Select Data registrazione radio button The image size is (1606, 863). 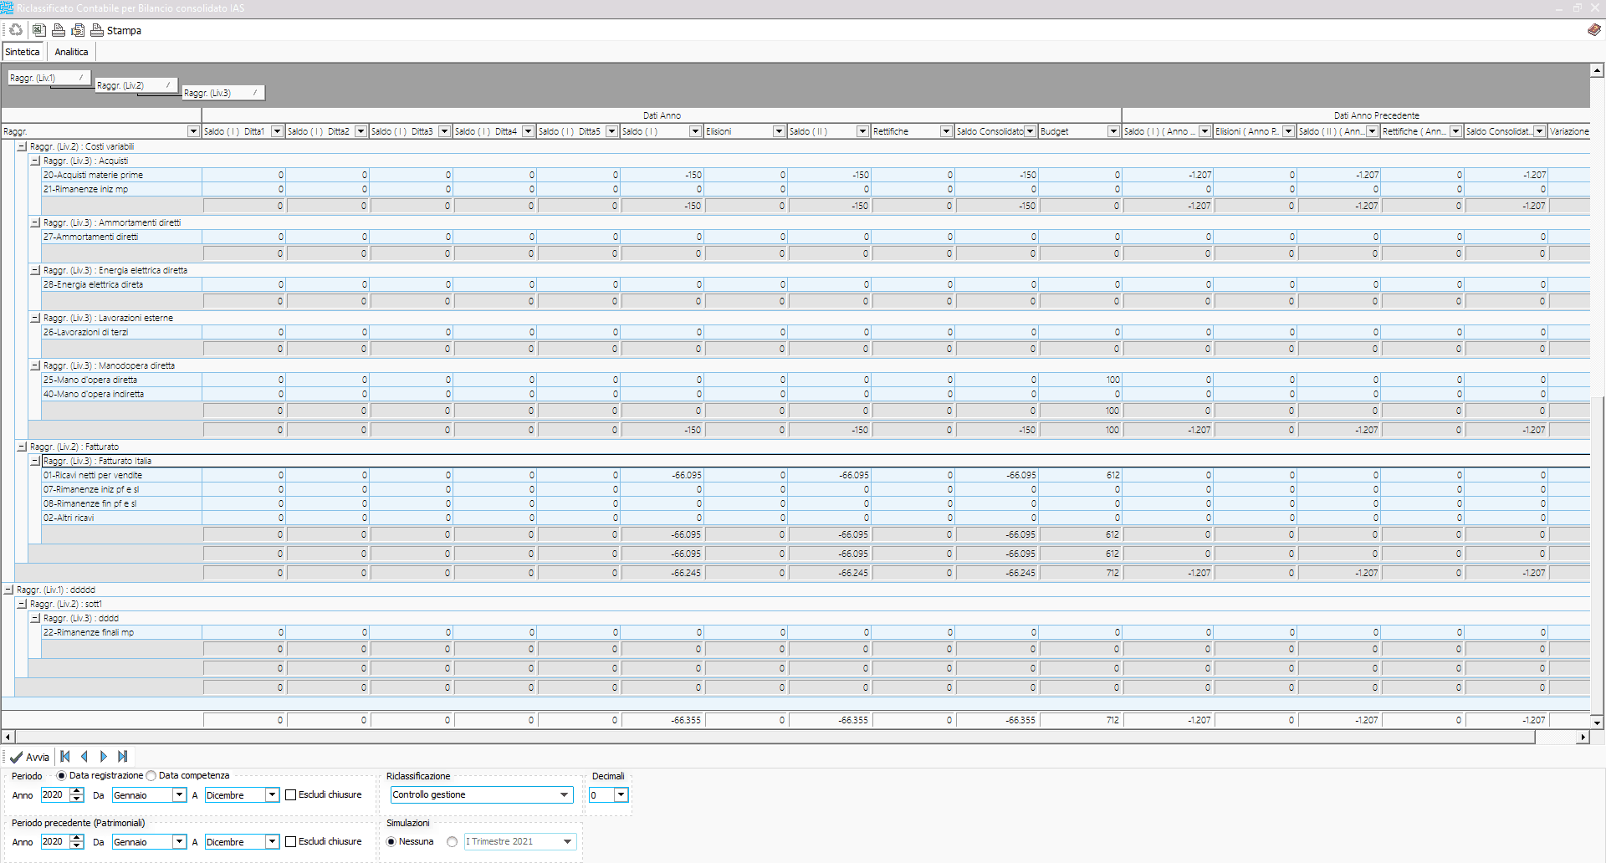coord(61,776)
